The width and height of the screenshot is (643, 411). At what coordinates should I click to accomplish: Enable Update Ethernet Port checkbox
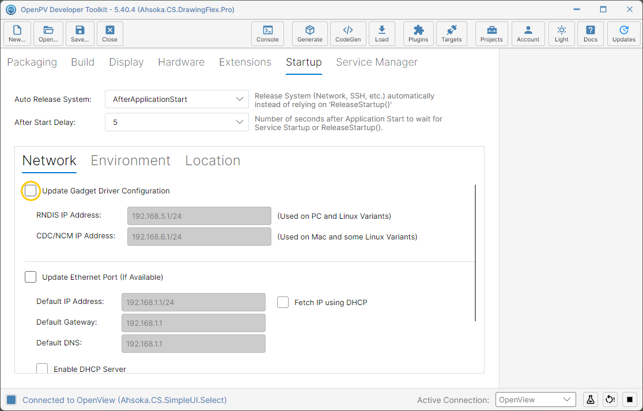click(31, 277)
